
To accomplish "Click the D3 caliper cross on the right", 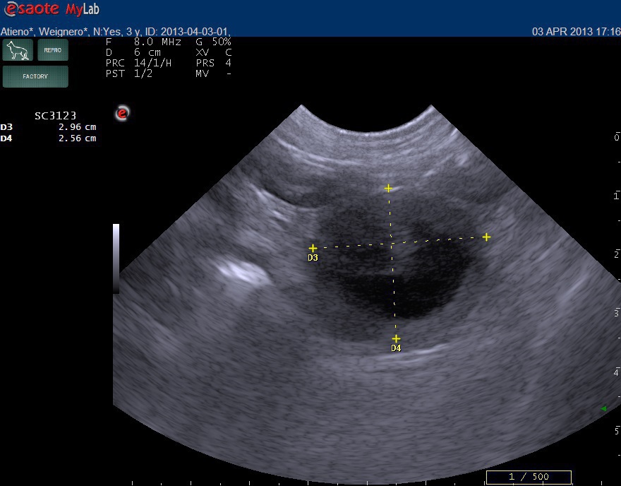I will [487, 237].
